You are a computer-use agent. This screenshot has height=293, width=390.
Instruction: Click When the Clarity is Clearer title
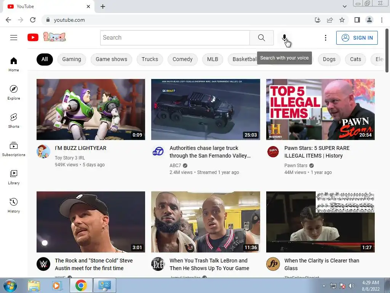click(x=321, y=264)
